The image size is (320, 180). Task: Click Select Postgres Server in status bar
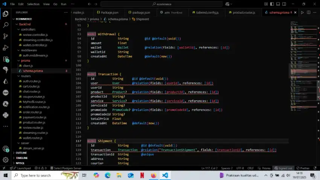coord(66,168)
